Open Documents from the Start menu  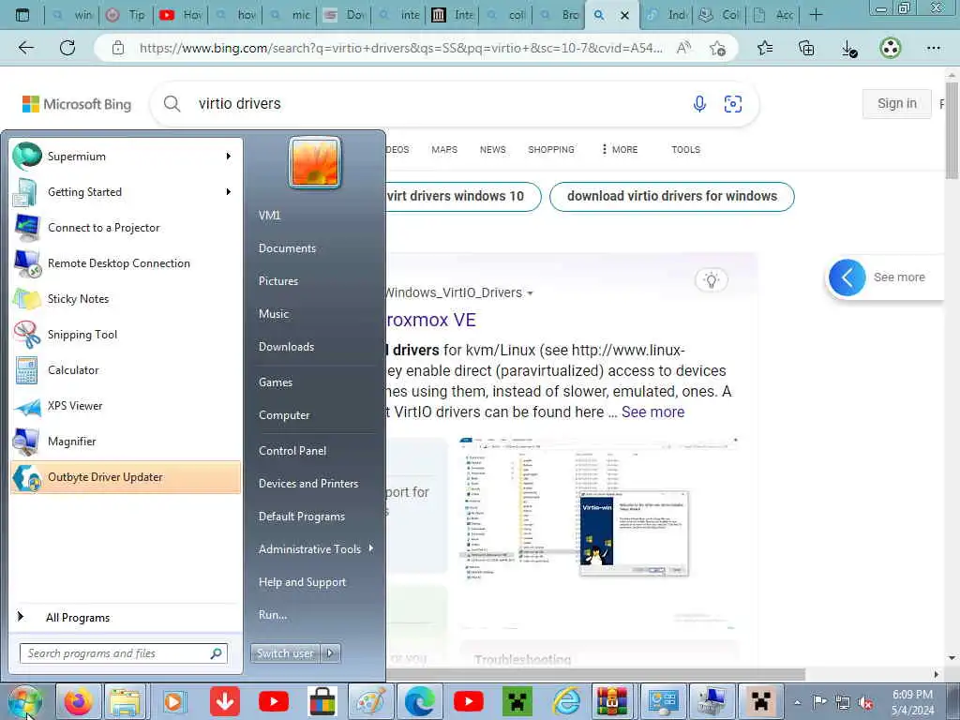[x=287, y=248]
